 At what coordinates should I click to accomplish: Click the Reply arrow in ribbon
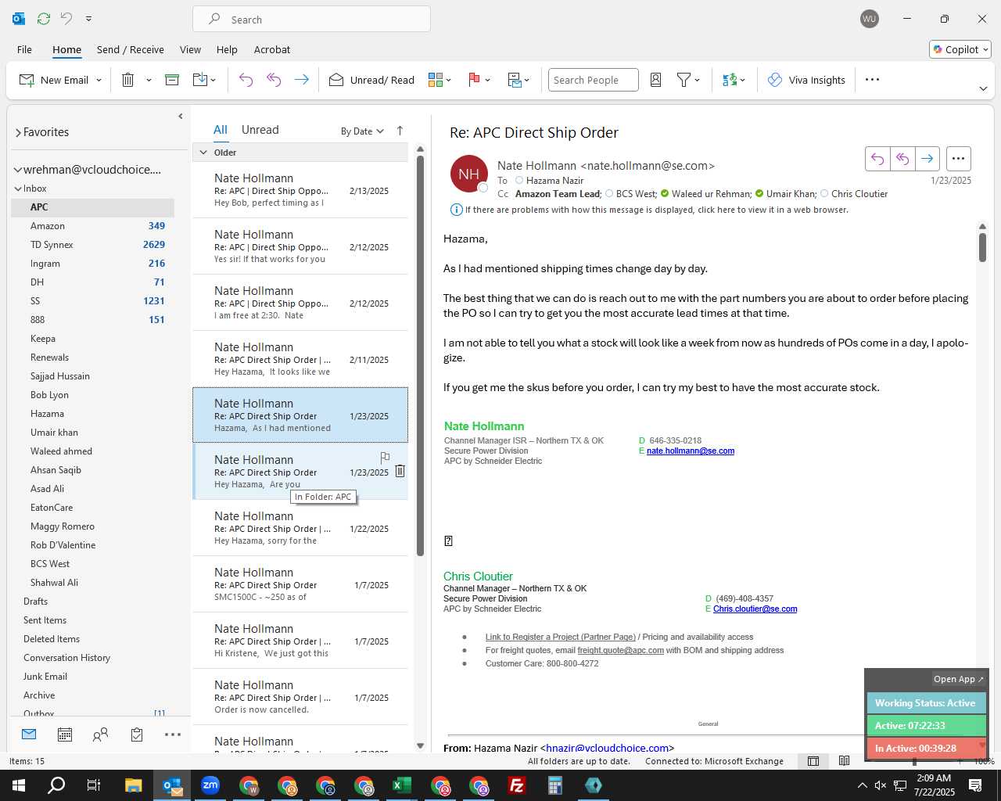point(246,80)
